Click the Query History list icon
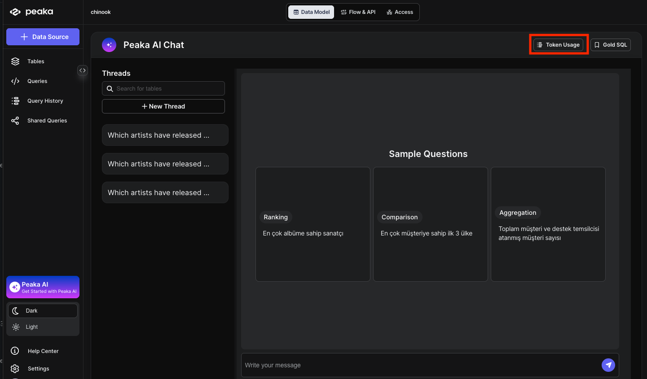 15,101
